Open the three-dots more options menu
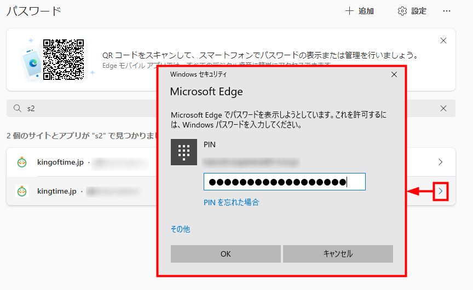 point(447,11)
